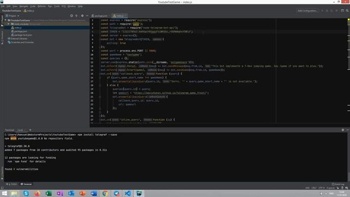
Task: Click the Search Everywhere magnifier icon
Action: coord(347,11)
